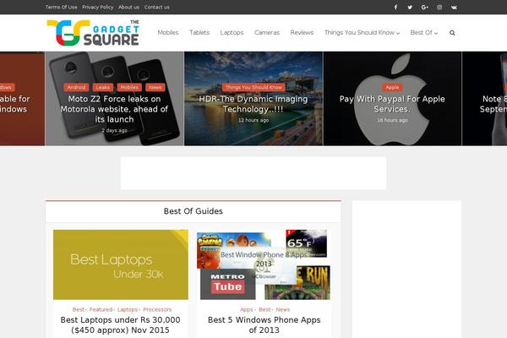Open the VK social icon

coord(454,7)
